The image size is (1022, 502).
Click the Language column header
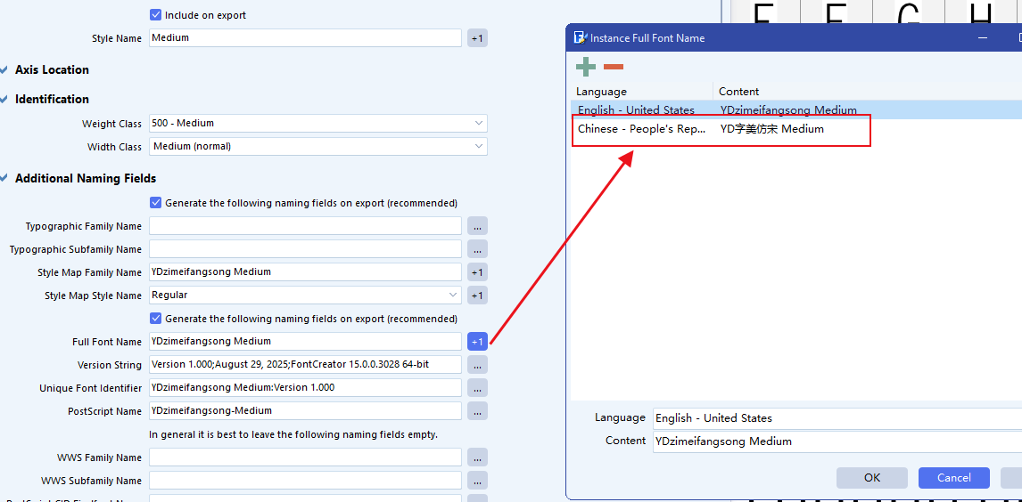(x=642, y=92)
